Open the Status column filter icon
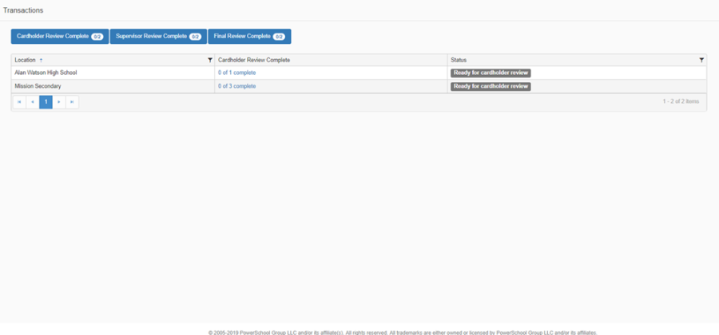The height and width of the screenshot is (335, 719). coord(701,60)
